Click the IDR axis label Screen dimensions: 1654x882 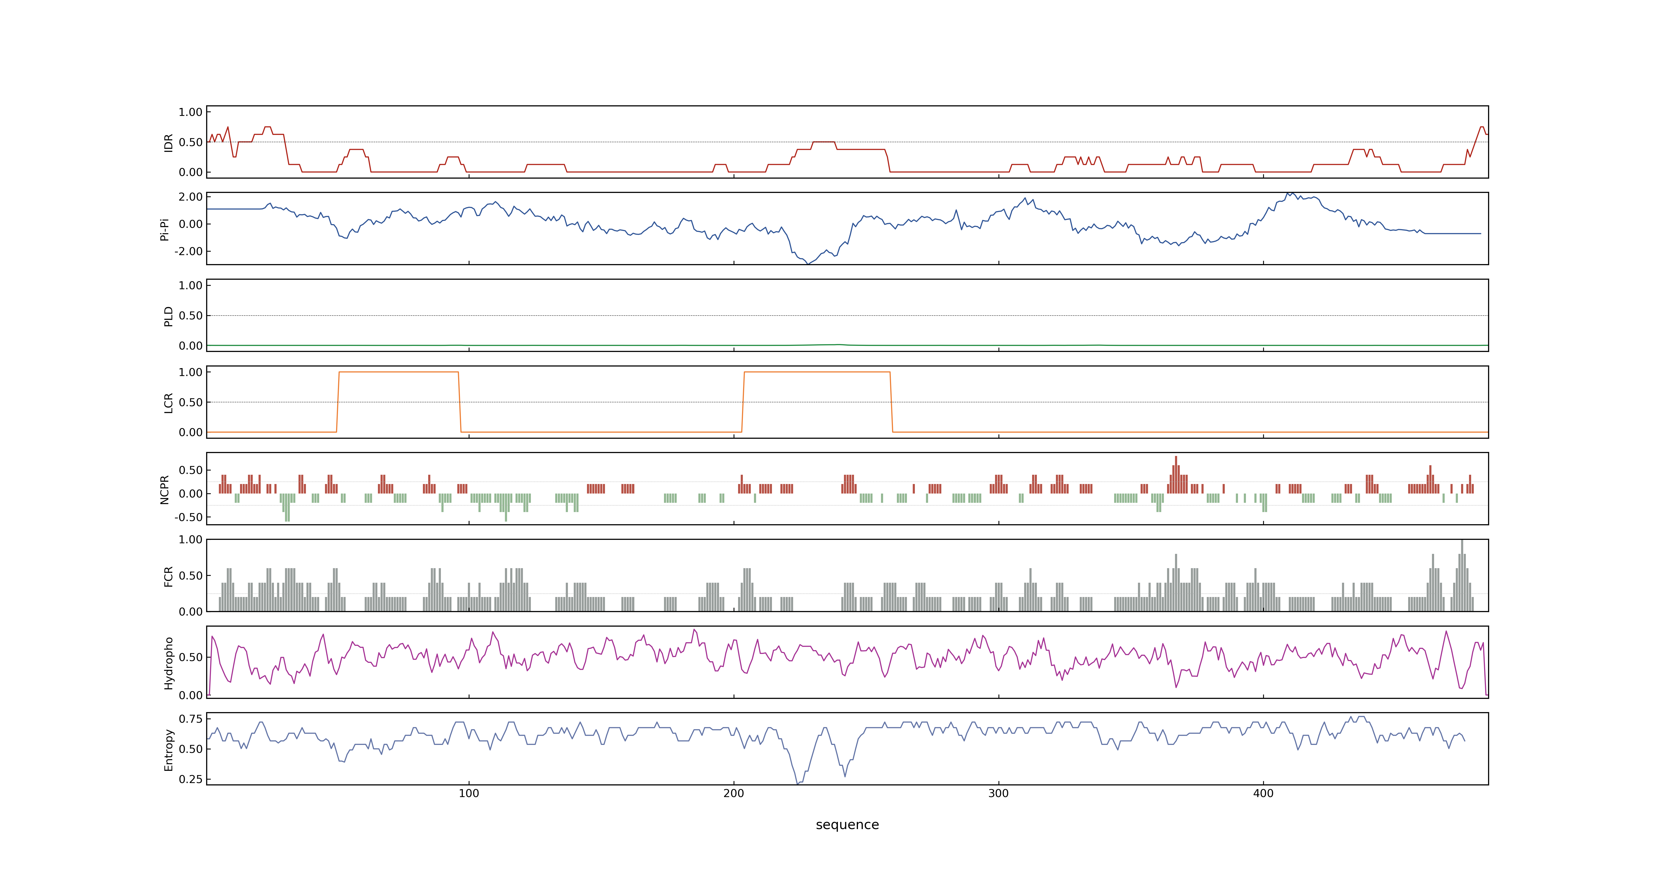168,143
